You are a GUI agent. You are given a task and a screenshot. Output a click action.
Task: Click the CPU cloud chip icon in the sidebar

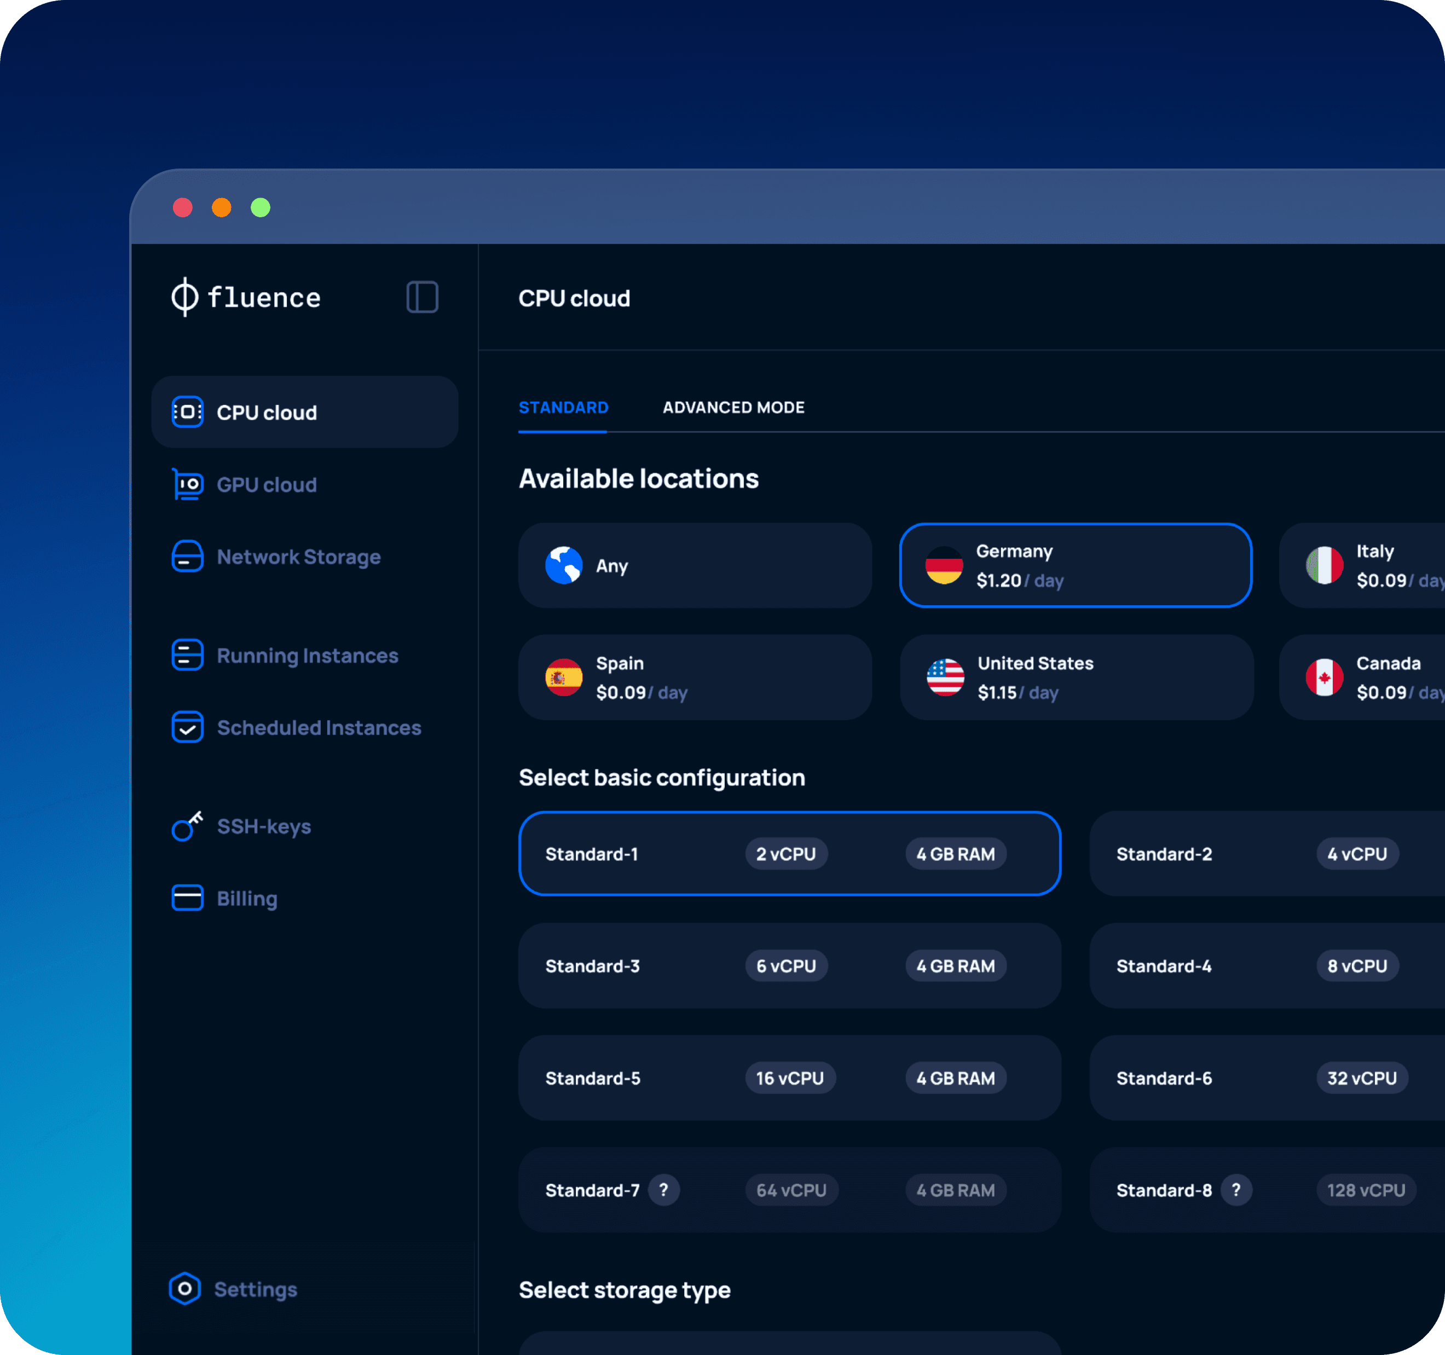tap(188, 412)
